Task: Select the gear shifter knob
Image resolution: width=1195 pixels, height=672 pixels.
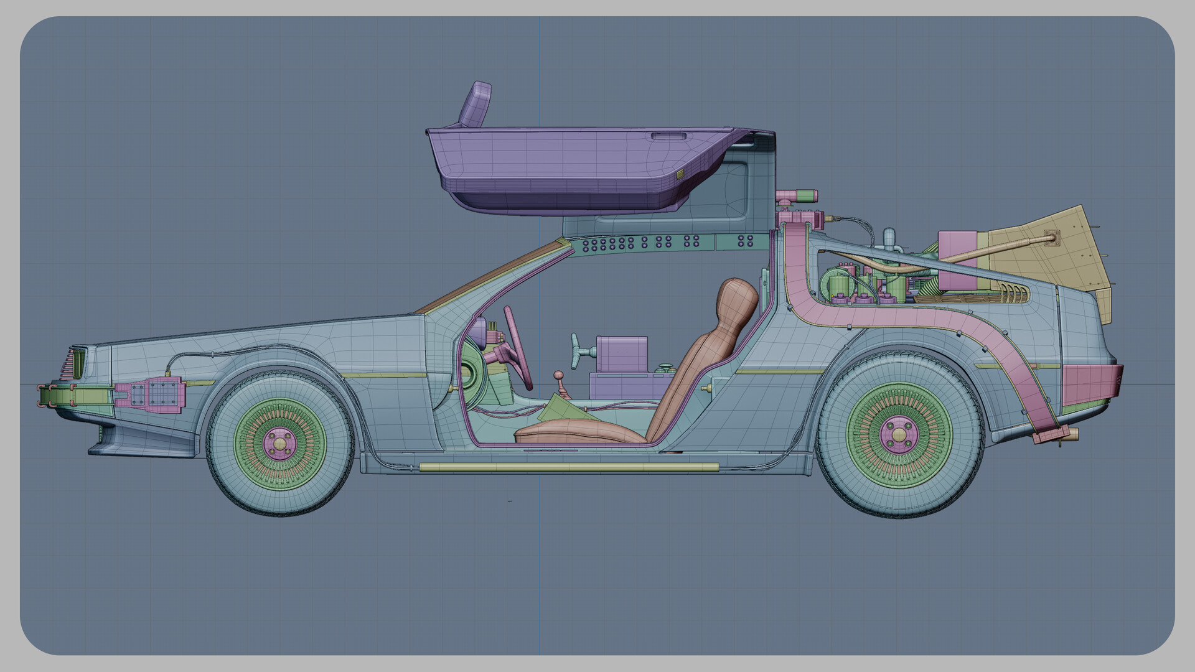Action: pos(559,375)
